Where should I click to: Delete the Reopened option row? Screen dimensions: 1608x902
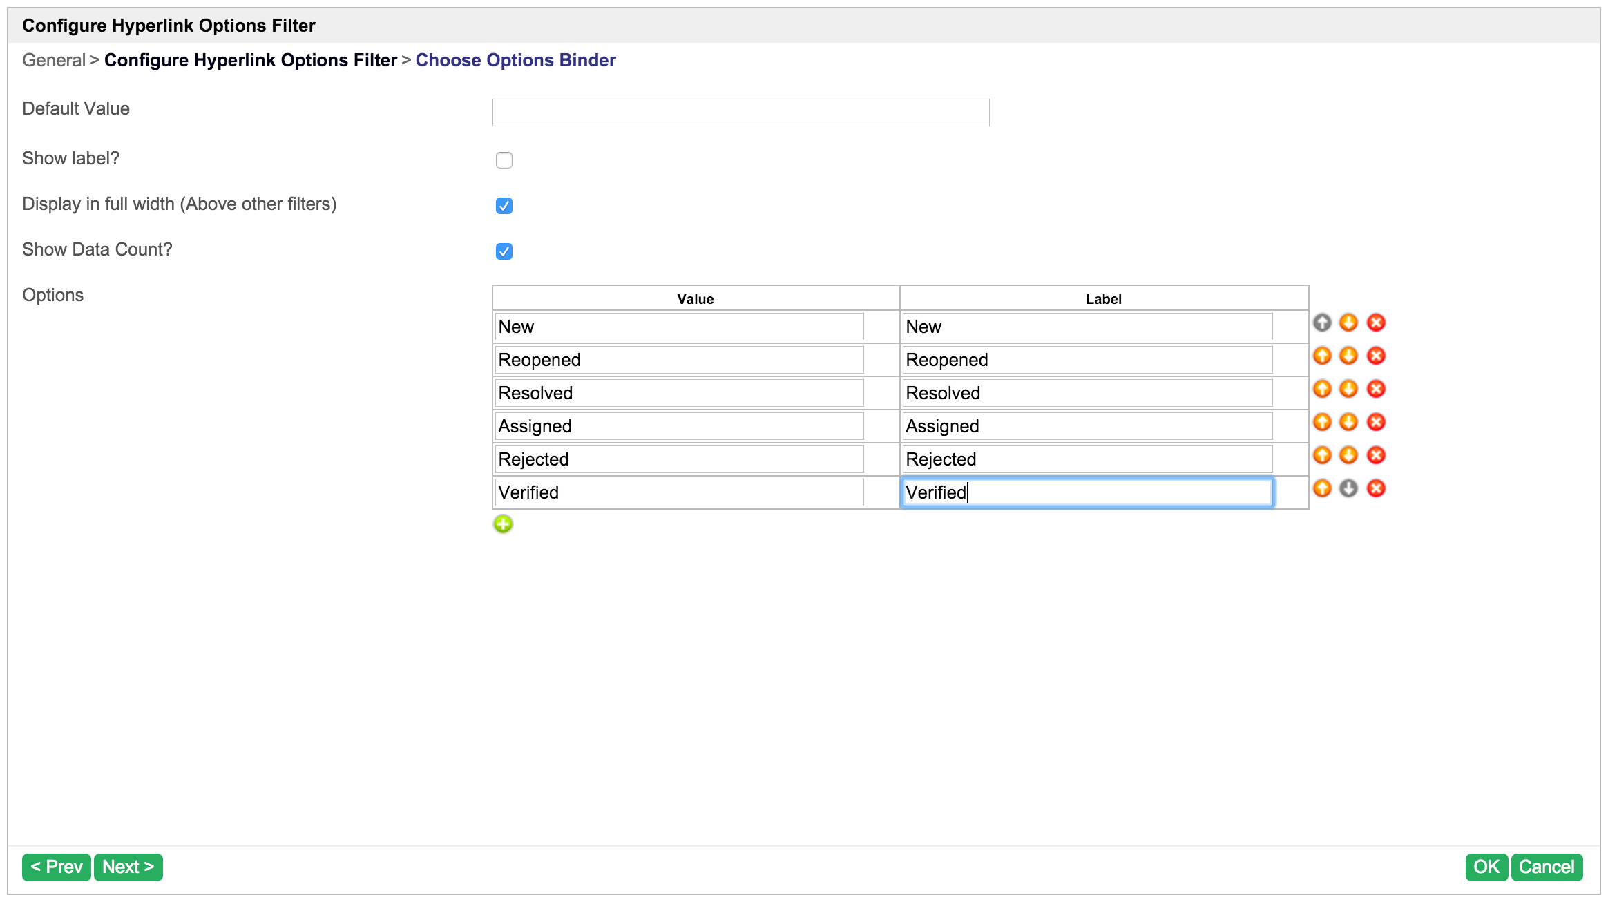(1376, 356)
